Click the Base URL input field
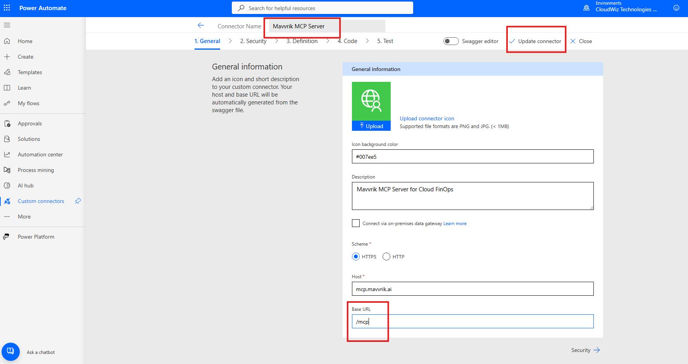The image size is (688, 364). (472, 321)
